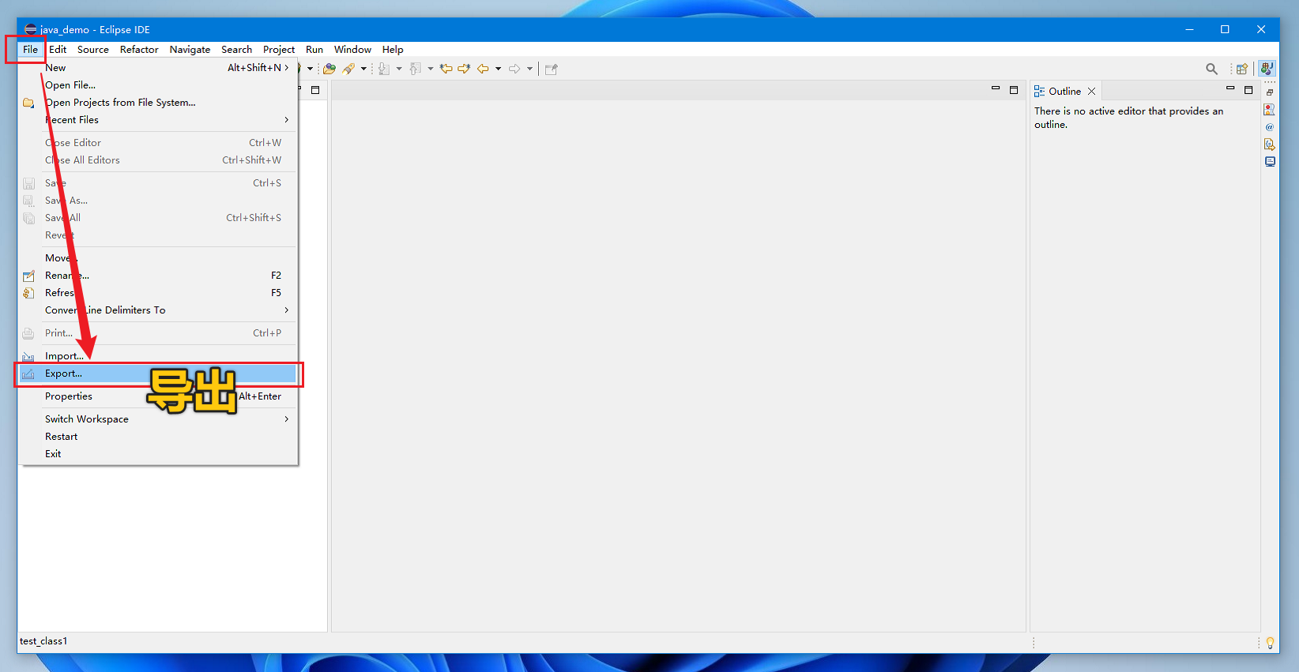
Task: Expand the Switch Workspace submenu
Action: [x=286, y=419]
